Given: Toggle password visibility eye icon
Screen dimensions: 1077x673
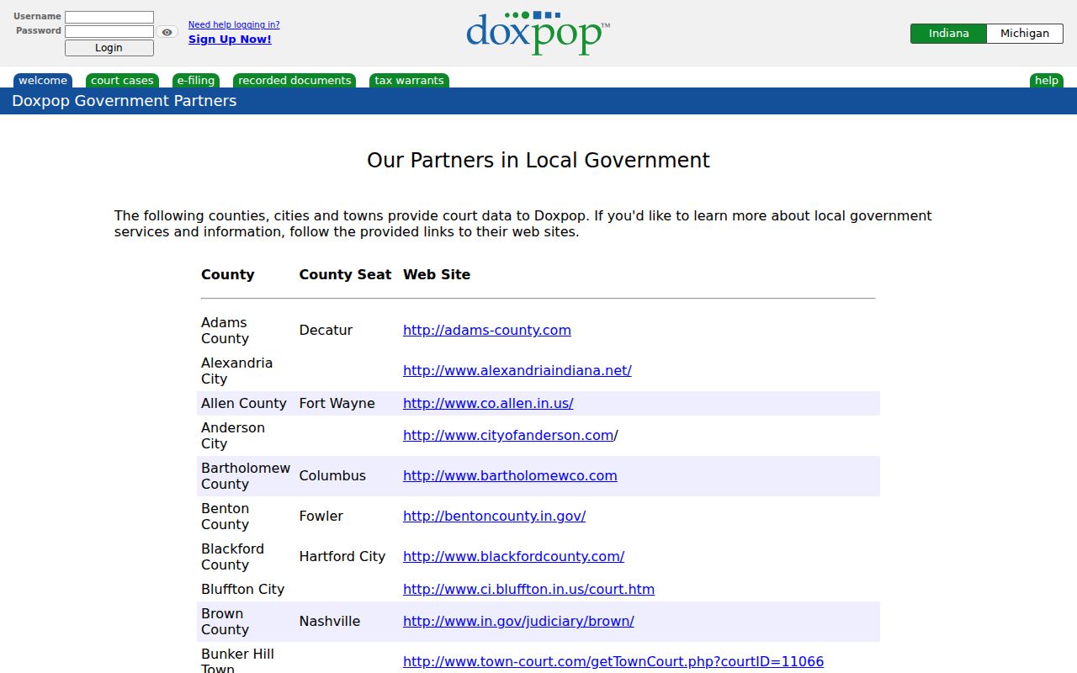Looking at the screenshot, I should [167, 32].
